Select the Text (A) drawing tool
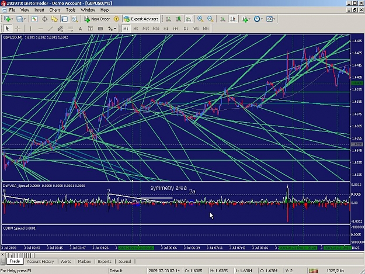 81,29
